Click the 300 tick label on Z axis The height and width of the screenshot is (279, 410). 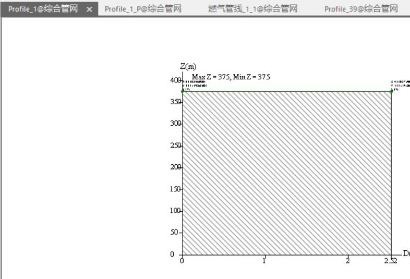[x=175, y=123]
